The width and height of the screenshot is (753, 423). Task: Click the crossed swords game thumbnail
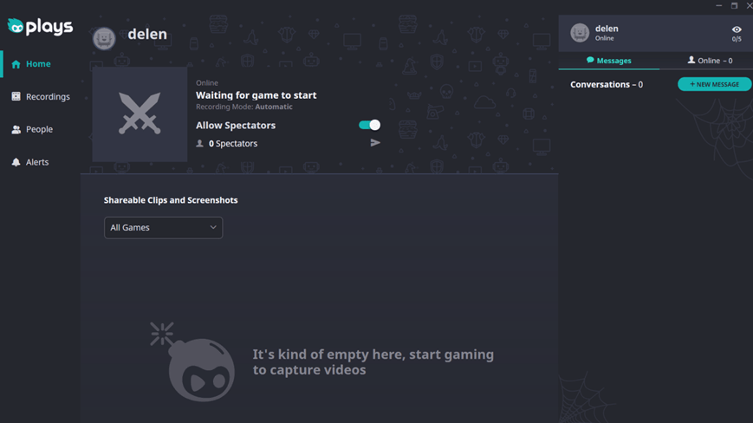click(140, 114)
